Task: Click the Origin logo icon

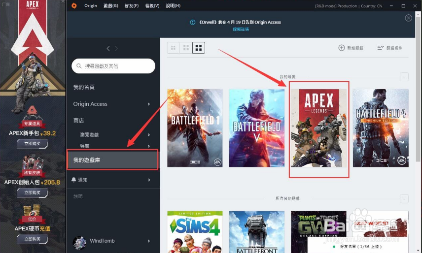Action: (x=74, y=5)
